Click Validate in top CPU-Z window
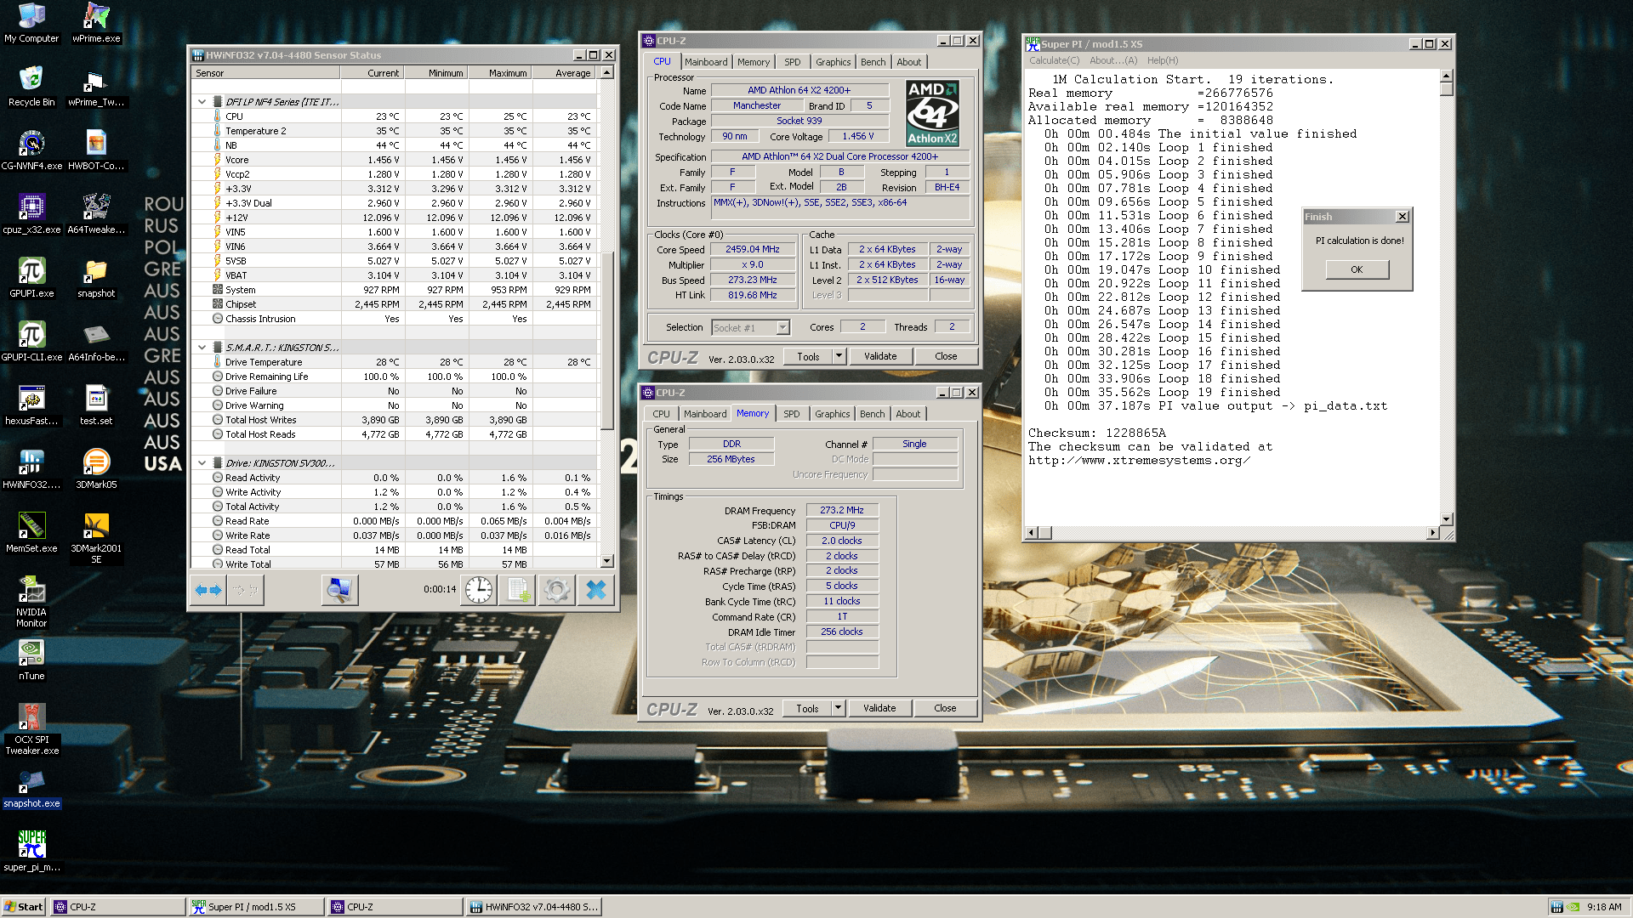The image size is (1633, 918). coord(880,356)
